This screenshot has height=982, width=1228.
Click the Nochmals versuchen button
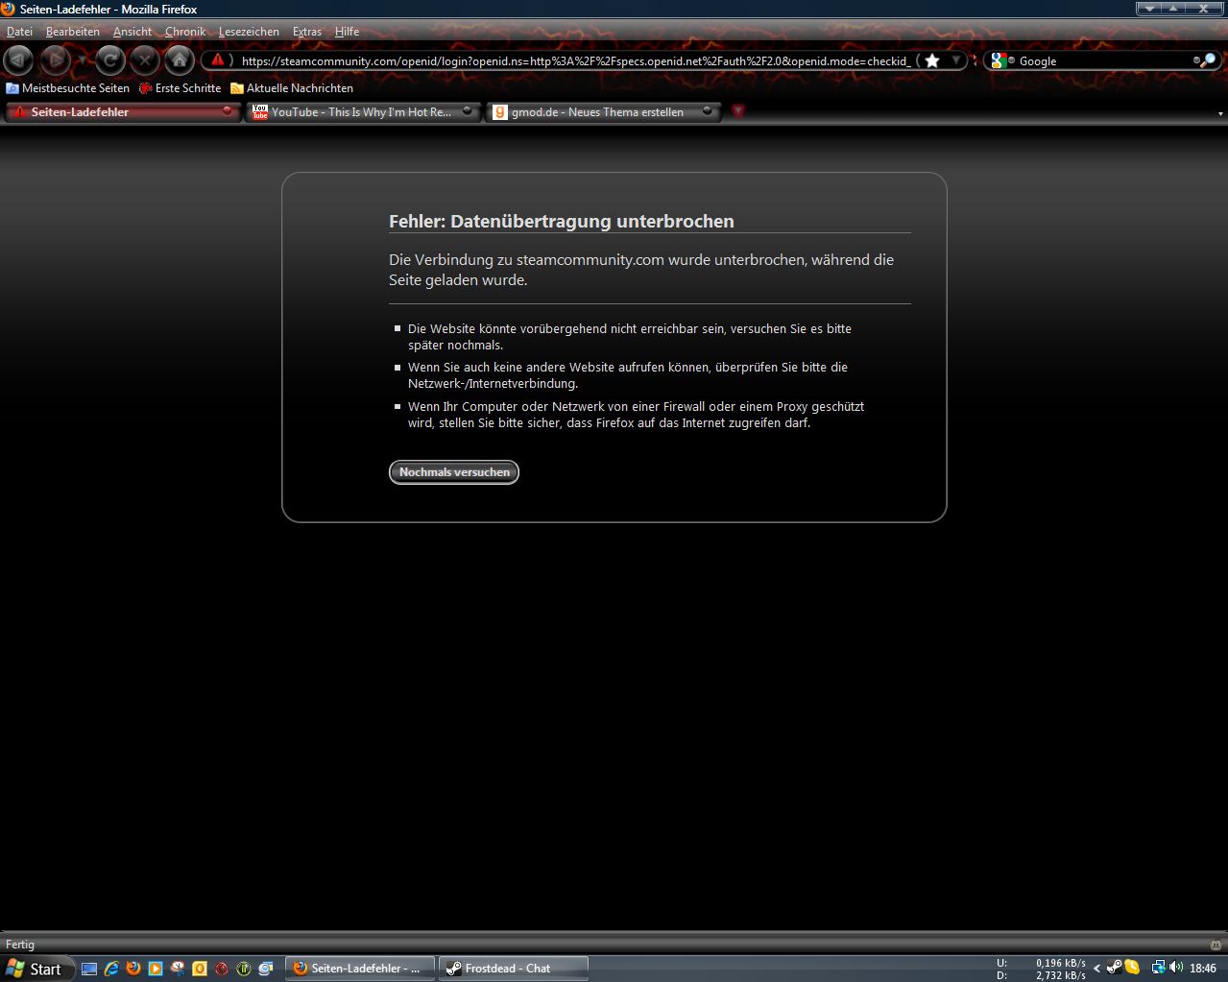pos(453,472)
